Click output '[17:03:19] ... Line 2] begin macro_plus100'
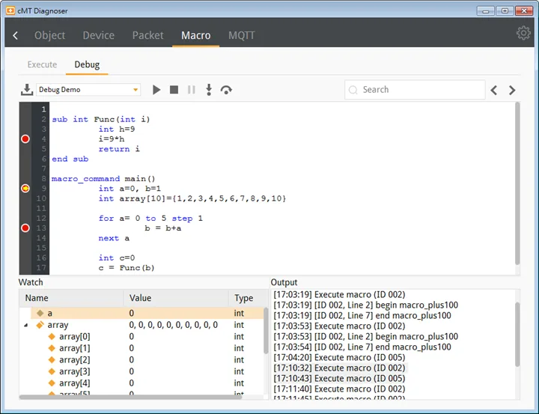 click(x=366, y=305)
